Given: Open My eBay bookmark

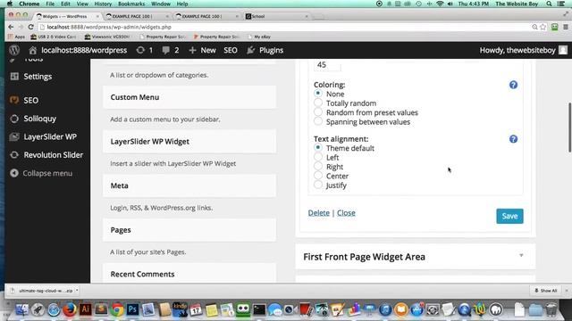Looking at the screenshot, I should coord(259,37).
